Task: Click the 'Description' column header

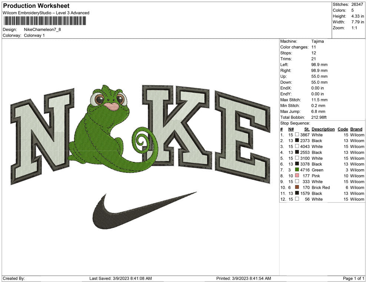Action: point(323,129)
